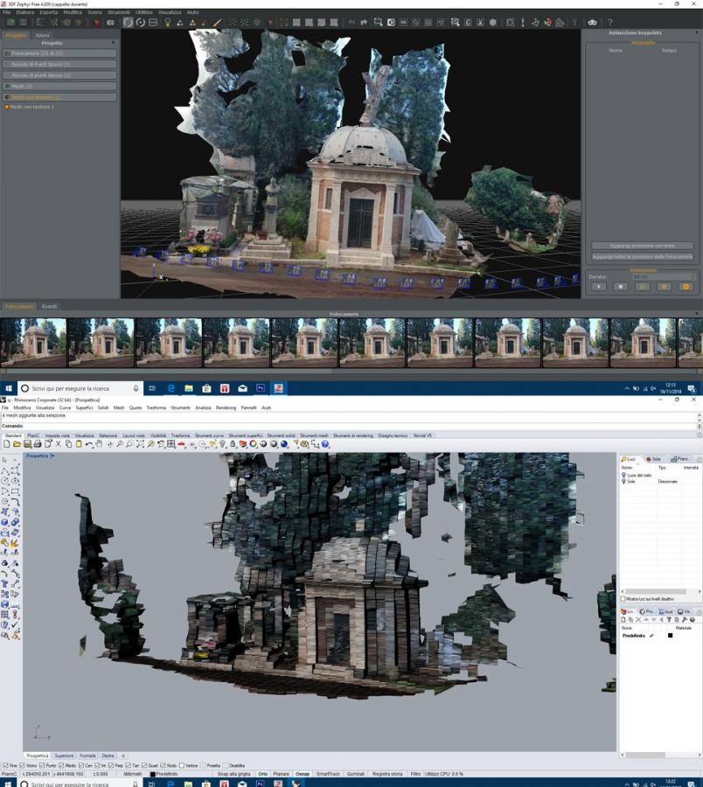Image resolution: width=703 pixels, height=787 pixels.
Task: Open Photoshop from the Windows taskbar
Action: [261, 388]
